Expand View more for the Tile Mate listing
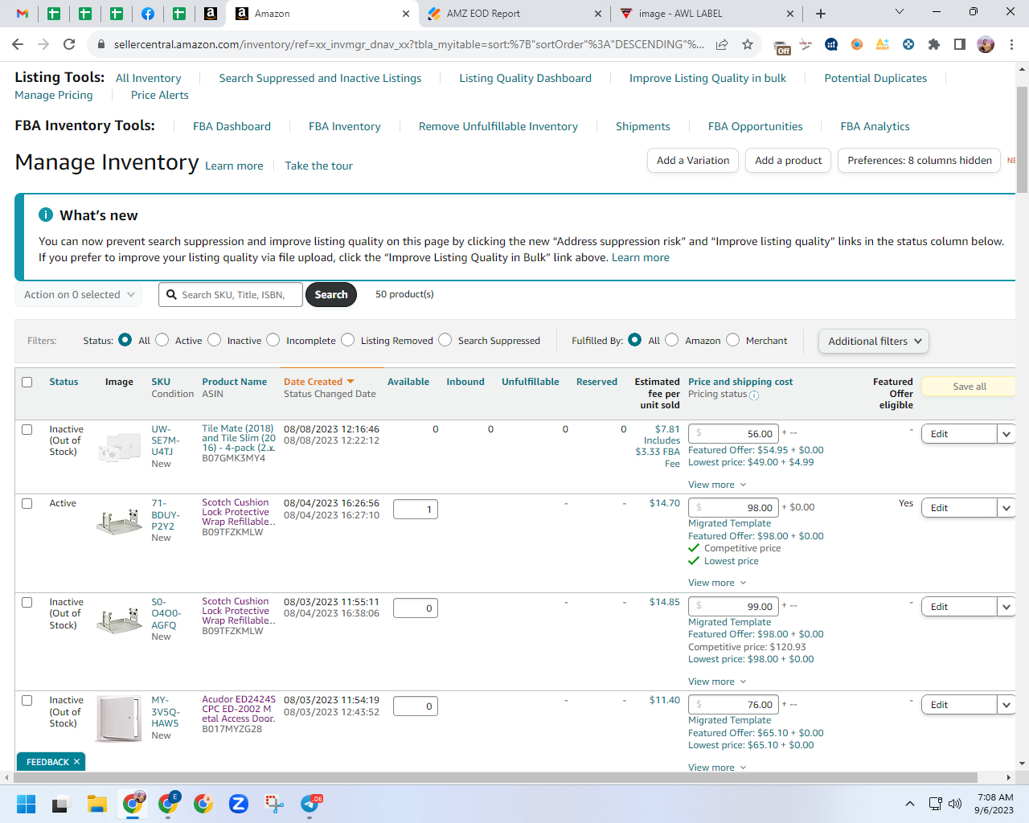The image size is (1029, 823). tap(717, 485)
